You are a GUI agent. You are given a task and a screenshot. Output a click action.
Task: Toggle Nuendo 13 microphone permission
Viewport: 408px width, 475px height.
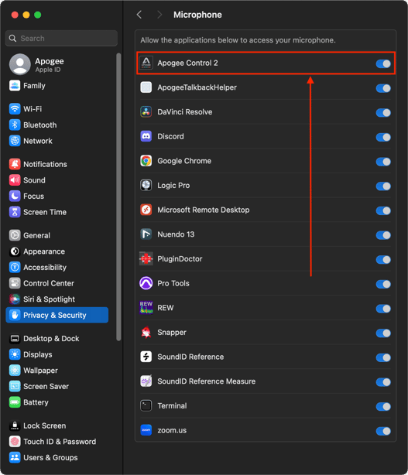[x=383, y=235]
